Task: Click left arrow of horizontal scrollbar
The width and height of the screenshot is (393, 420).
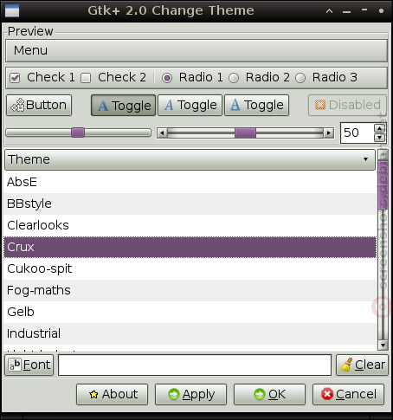Action: 162,133
